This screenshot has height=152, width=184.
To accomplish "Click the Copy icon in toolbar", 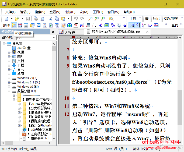I will pos(57,19).
